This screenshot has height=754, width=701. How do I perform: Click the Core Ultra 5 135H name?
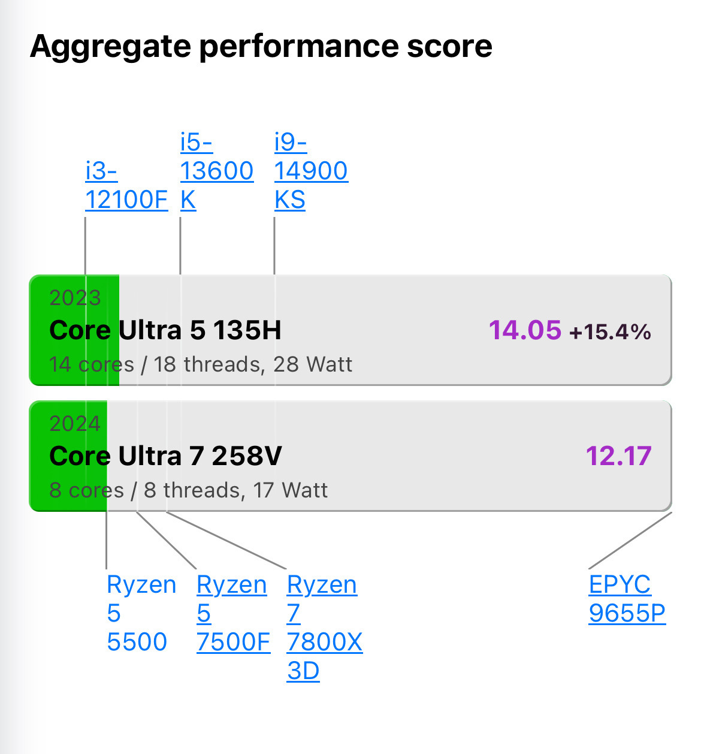165,330
